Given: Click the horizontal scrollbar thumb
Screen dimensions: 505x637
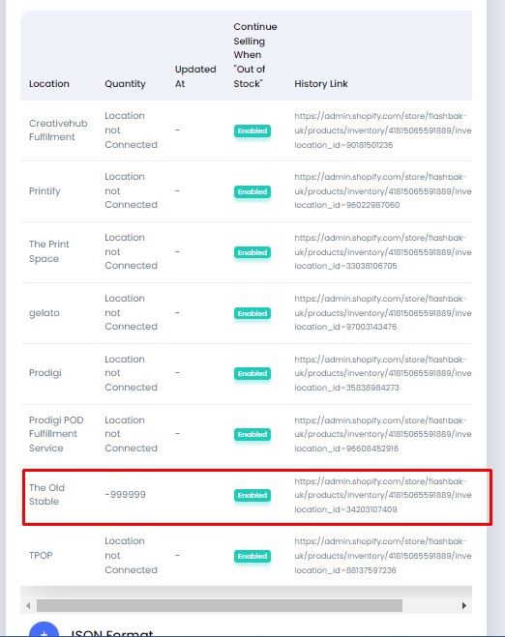Looking at the screenshot, I should (x=220, y=606).
